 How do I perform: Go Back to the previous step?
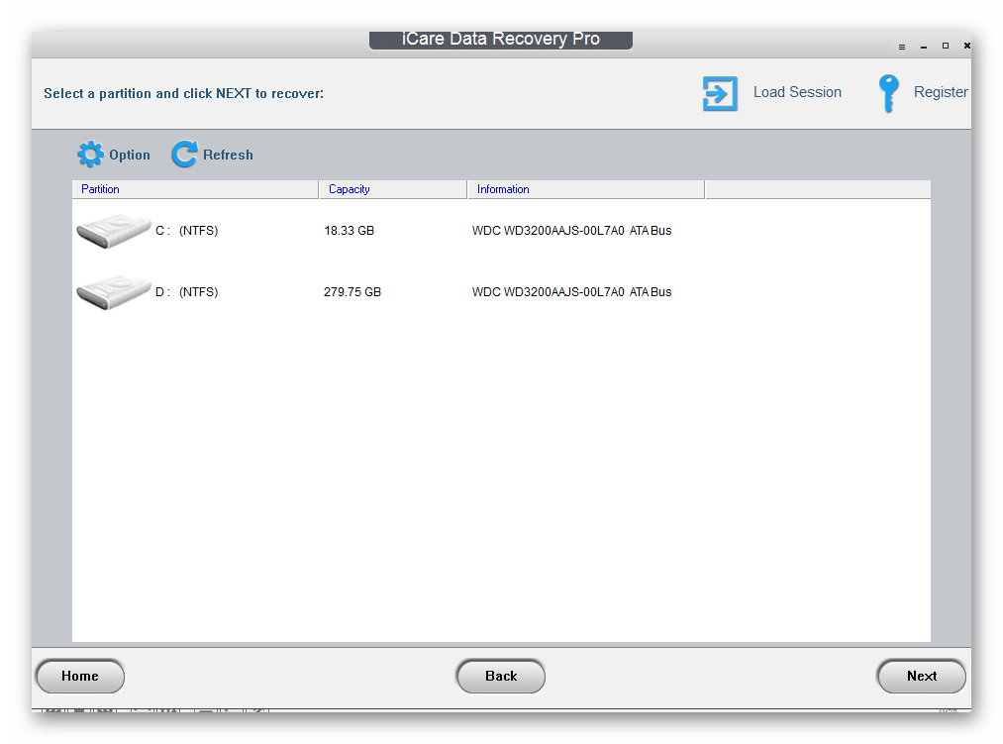tap(501, 676)
